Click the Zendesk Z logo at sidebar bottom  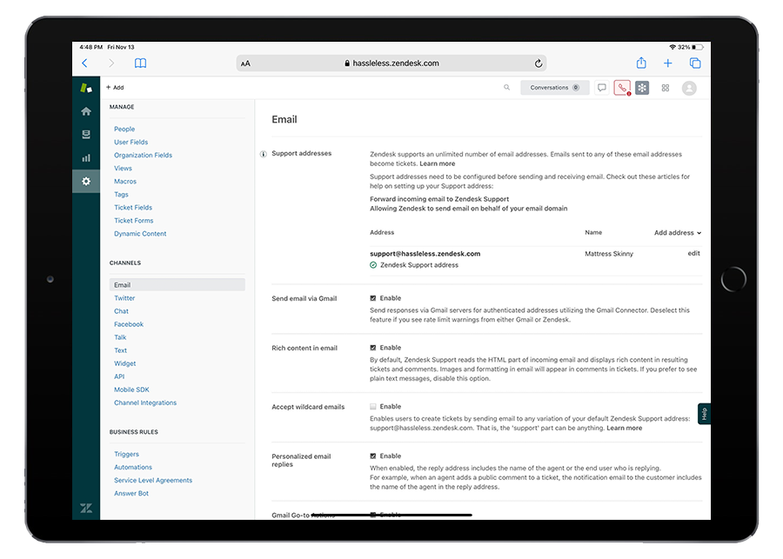86,508
